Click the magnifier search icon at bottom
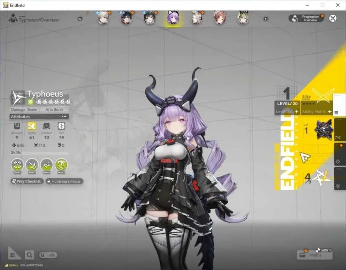The height and width of the screenshot is (270, 346). pyautogui.click(x=29, y=255)
